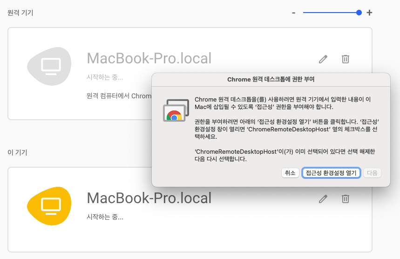
Task: Click pencil icon under 이 기기 section
Action: pos(323,199)
